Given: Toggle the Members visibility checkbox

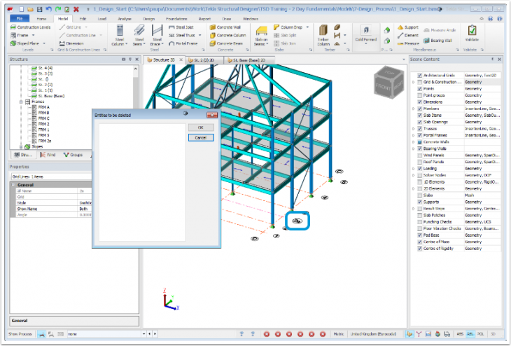Looking at the screenshot, I should click(420, 109).
